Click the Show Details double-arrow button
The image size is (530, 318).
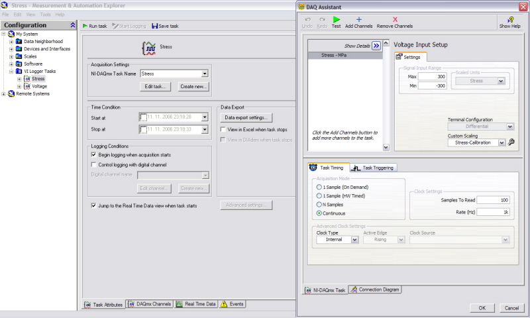pyautogui.click(x=376, y=46)
